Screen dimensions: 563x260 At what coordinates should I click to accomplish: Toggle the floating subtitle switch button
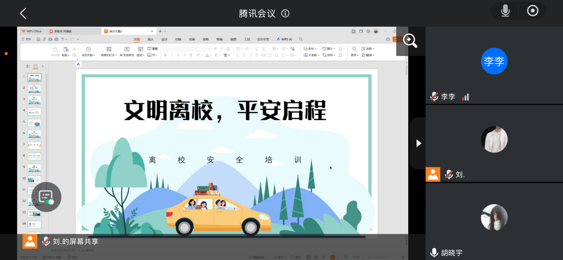point(46,197)
